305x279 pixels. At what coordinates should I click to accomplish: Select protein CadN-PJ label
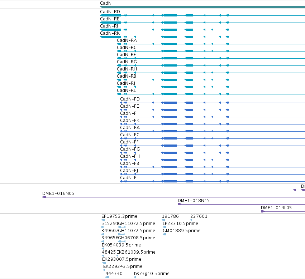(129, 171)
